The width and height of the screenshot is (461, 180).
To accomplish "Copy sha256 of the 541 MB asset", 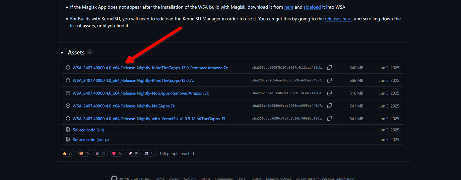I will click(330, 106).
